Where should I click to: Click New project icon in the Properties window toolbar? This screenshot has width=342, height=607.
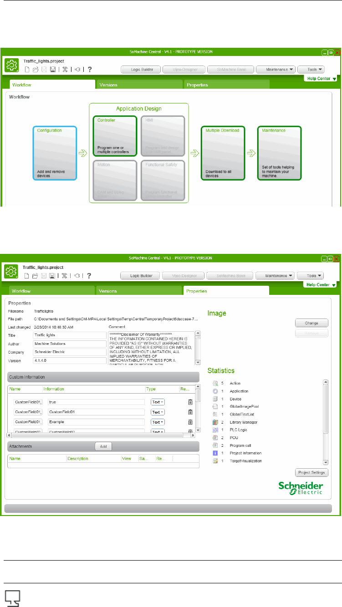tap(27, 275)
